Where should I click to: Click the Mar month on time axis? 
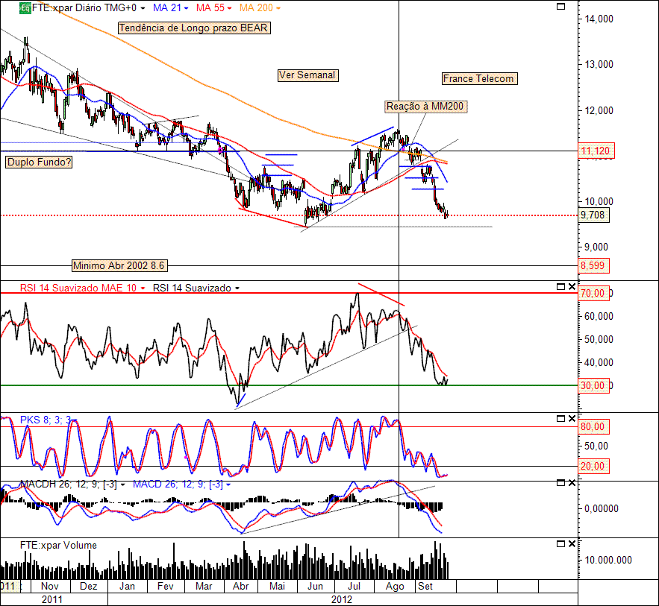pyautogui.click(x=204, y=587)
